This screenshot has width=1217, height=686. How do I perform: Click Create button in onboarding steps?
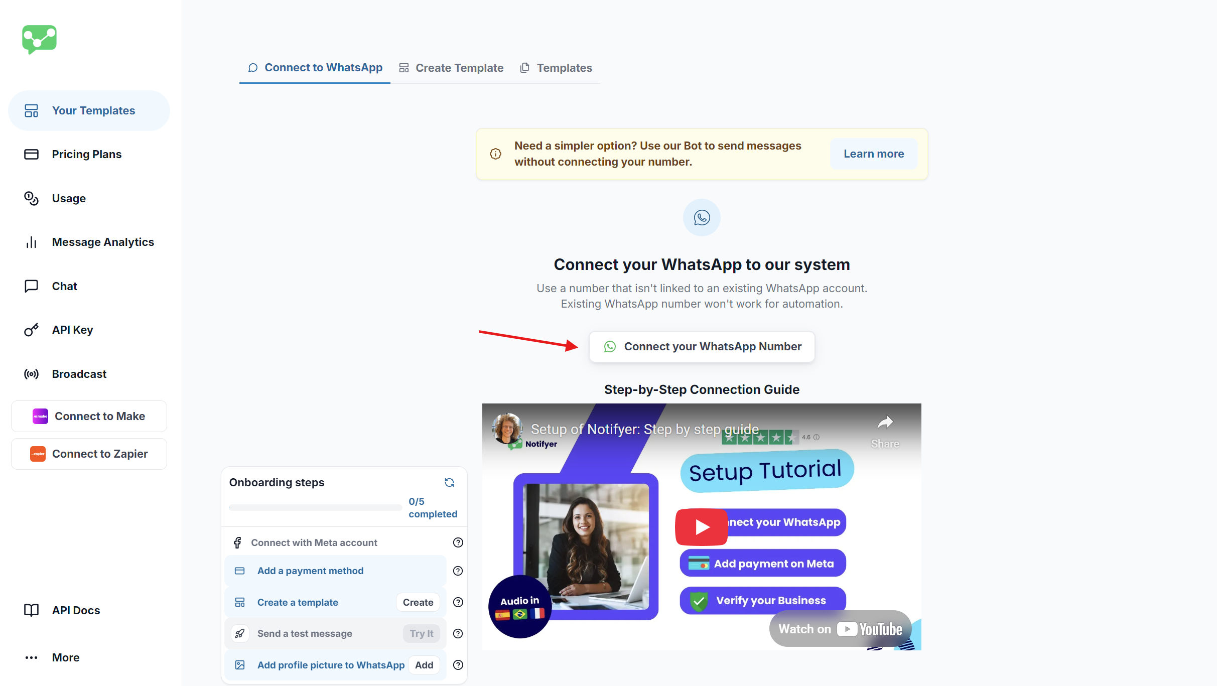pyautogui.click(x=418, y=602)
